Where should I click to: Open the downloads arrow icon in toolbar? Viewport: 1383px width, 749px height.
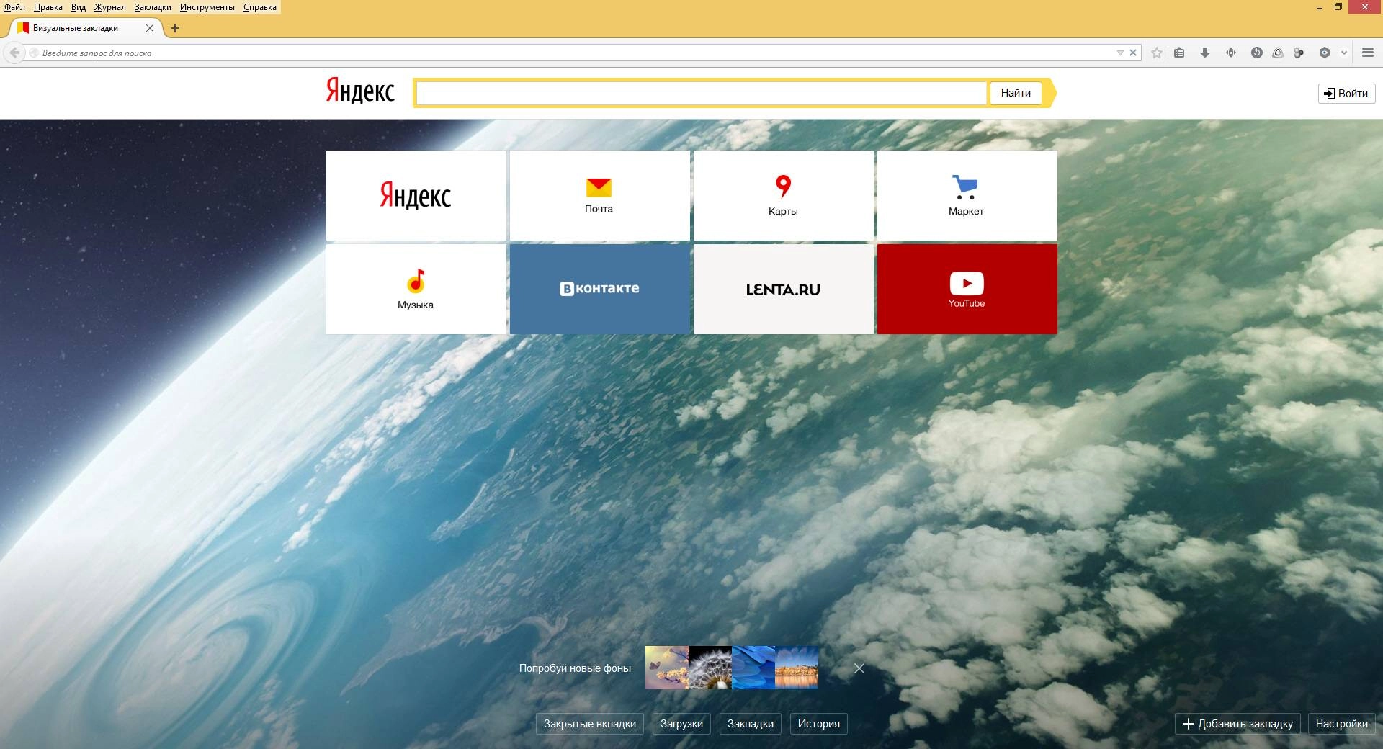[1204, 53]
